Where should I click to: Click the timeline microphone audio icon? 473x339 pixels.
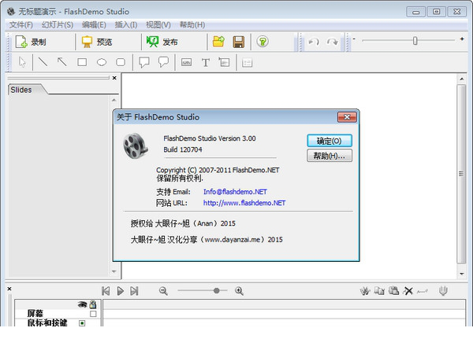pos(443,291)
